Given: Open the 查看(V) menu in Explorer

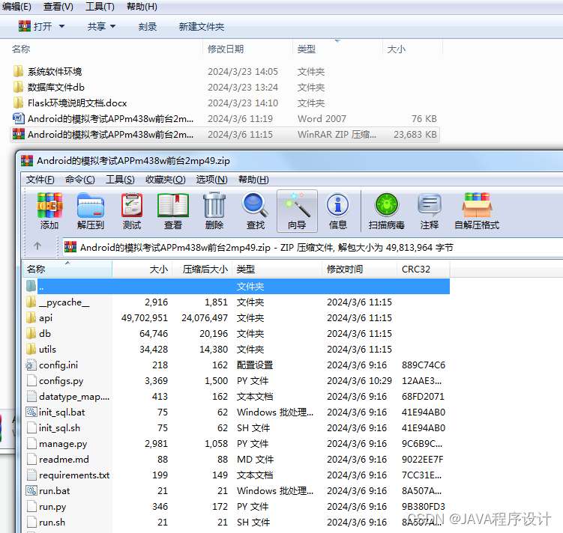Looking at the screenshot, I should [58, 7].
